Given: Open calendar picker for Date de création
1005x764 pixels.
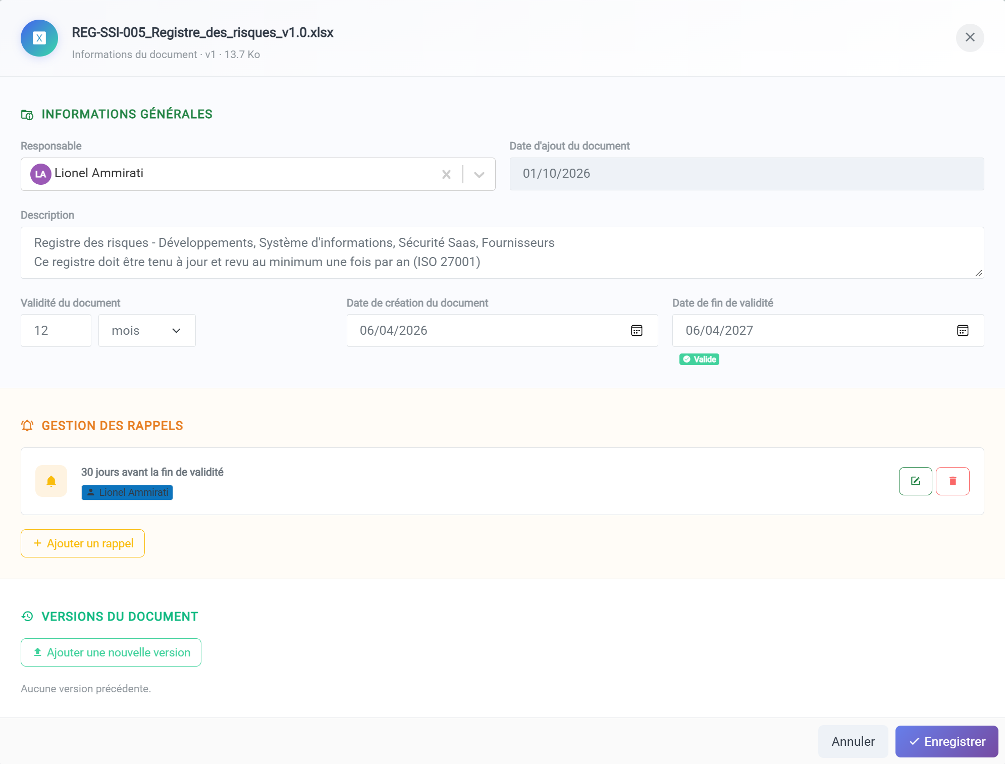Looking at the screenshot, I should 637,330.
